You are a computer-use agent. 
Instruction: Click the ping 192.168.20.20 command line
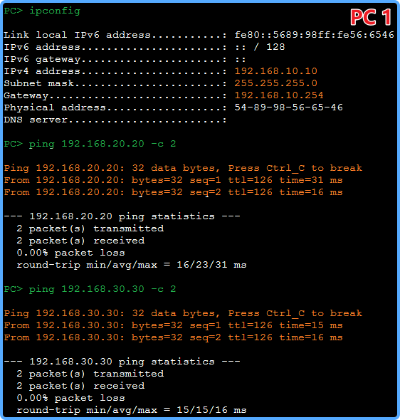point(90,144)
